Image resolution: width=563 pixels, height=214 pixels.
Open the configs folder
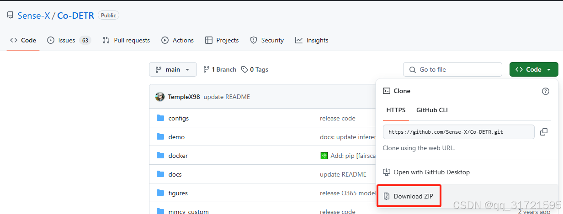(179, 118)
